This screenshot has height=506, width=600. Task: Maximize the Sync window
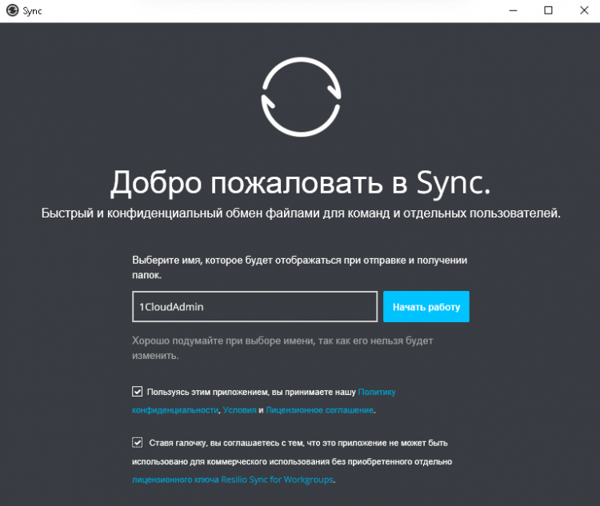(548, 10)
